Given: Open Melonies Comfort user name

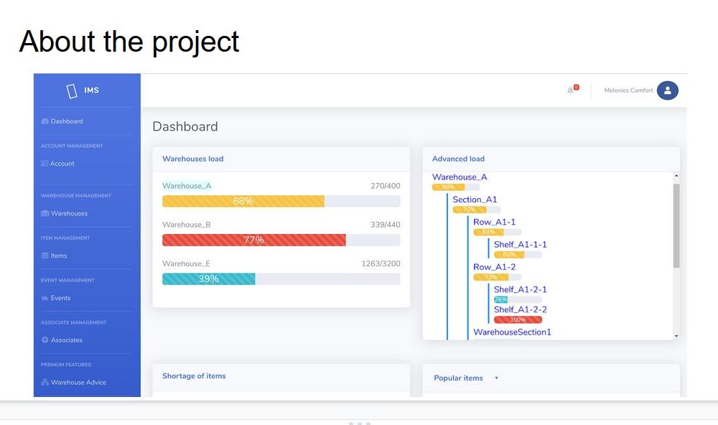Looking at the screenshot, I should click(x=628, y=90).
